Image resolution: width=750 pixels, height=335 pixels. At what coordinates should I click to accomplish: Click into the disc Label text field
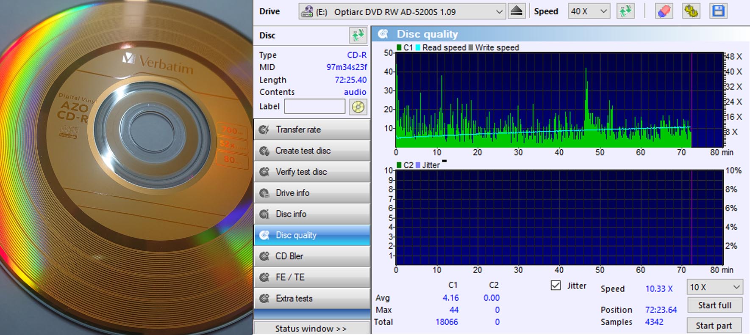point(314,107)
